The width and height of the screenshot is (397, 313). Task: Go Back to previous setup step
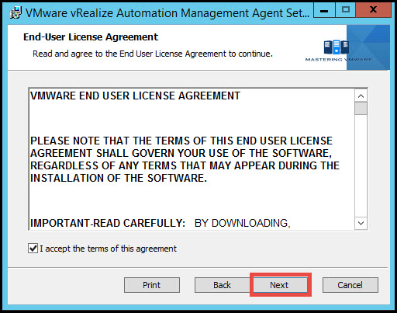[x=222, y=285]
